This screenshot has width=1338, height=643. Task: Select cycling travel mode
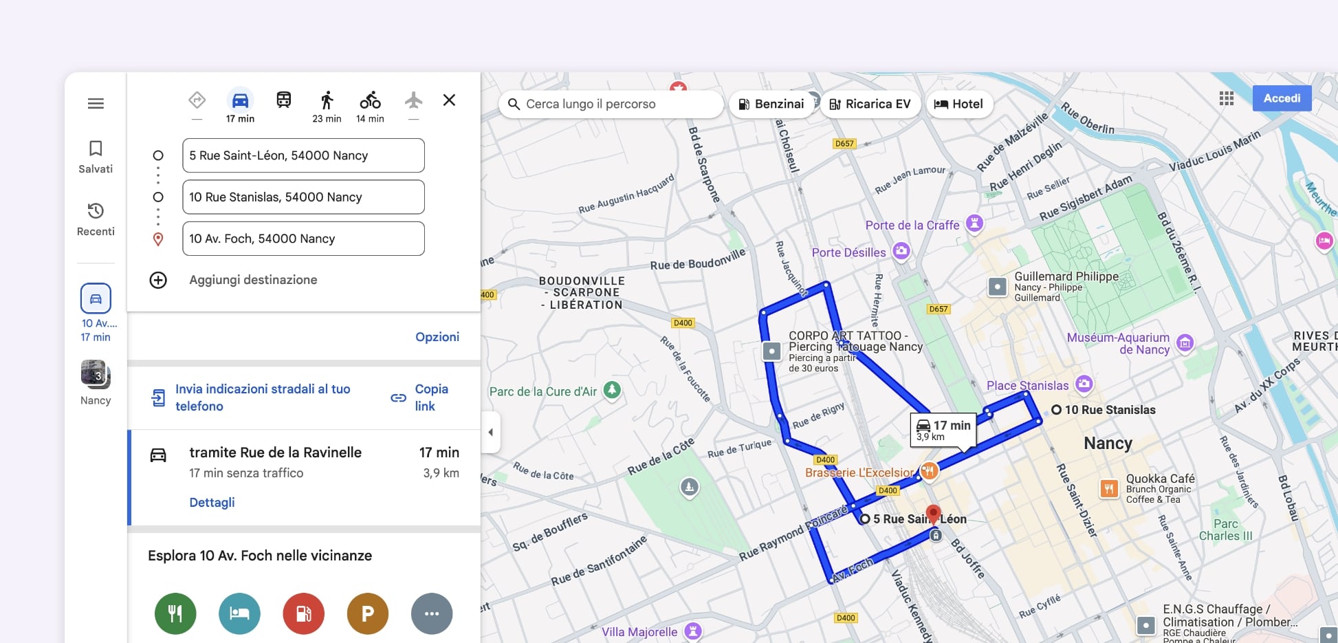[x=370, y=101]
